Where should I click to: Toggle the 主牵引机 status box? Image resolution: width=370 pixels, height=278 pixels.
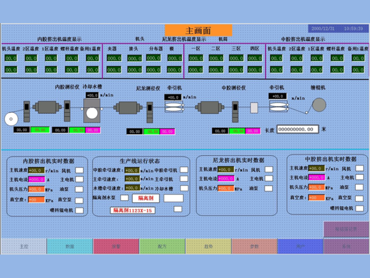click(184, 179)
